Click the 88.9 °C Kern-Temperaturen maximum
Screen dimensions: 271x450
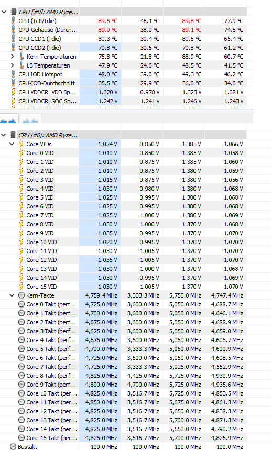[x=191, y=57]
